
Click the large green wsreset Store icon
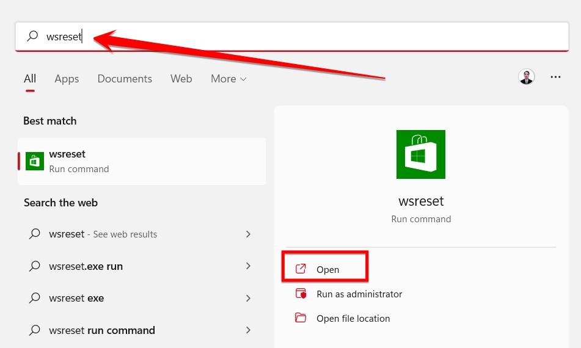pos(420,154)
